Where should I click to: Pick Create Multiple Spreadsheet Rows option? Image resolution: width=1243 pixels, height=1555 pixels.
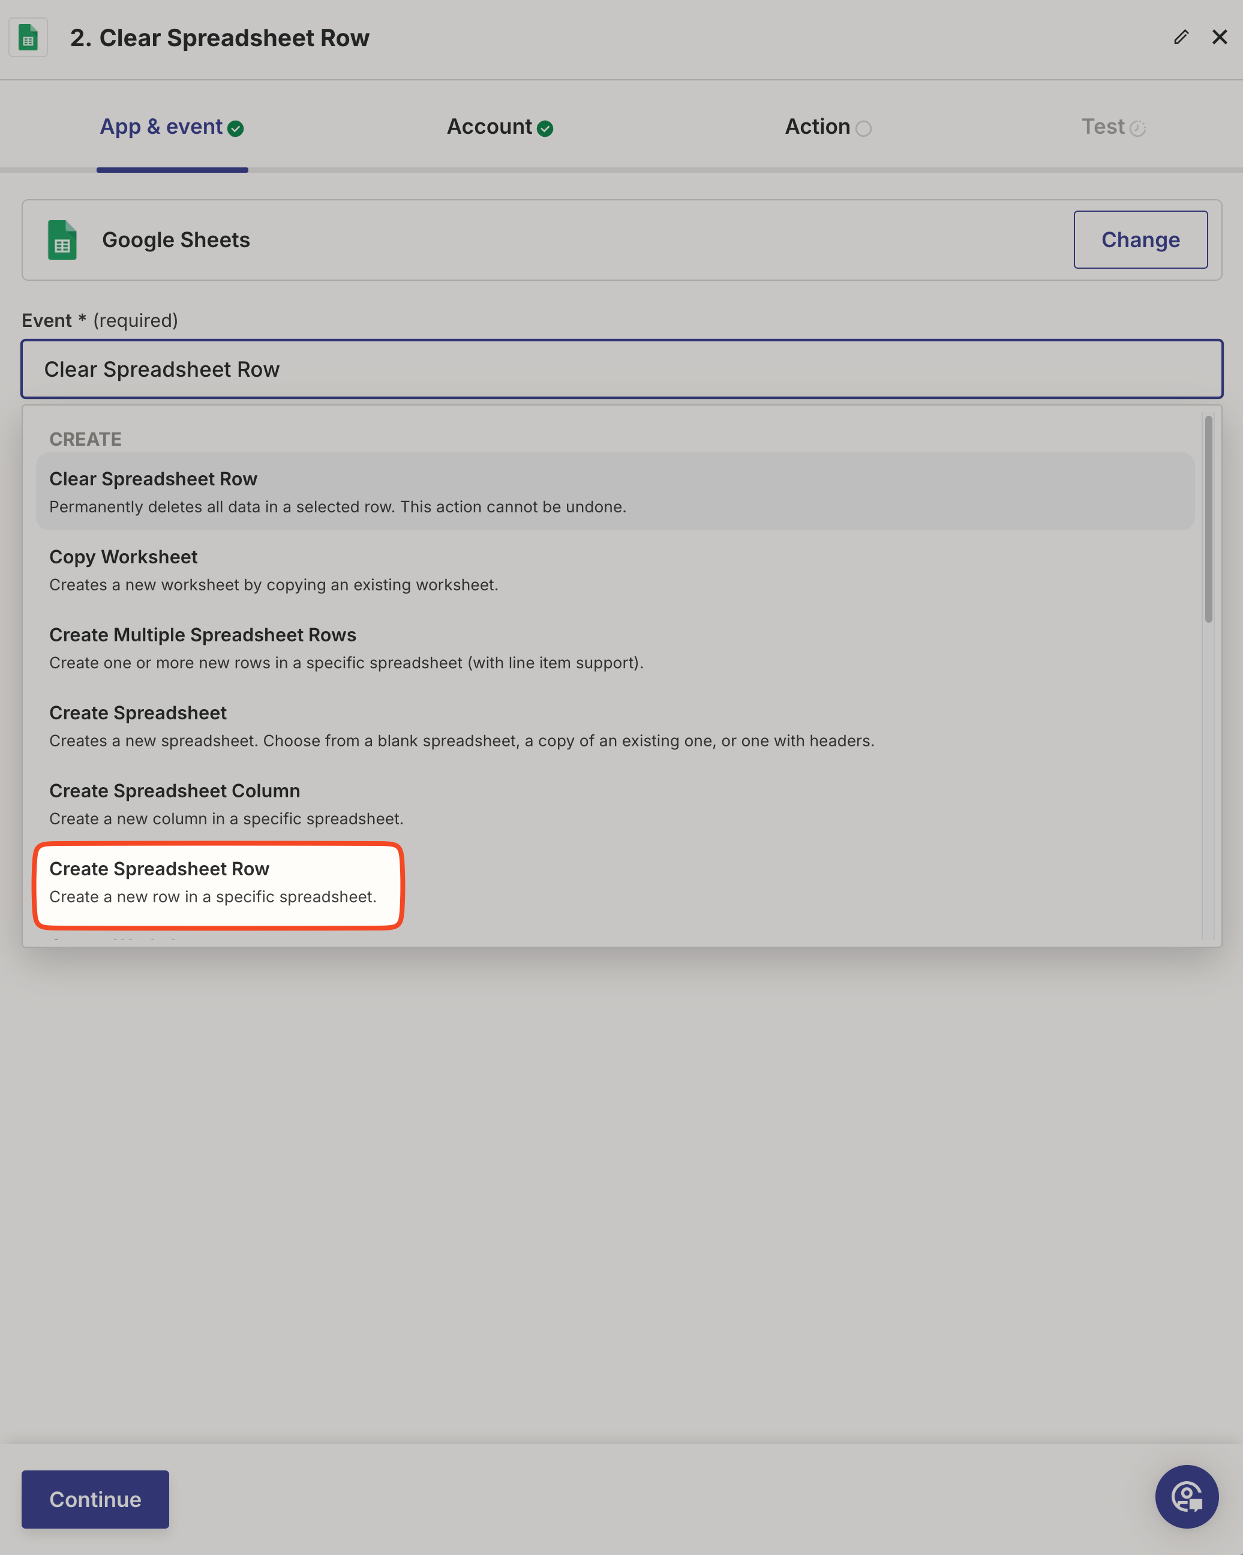tap(346, 648)
